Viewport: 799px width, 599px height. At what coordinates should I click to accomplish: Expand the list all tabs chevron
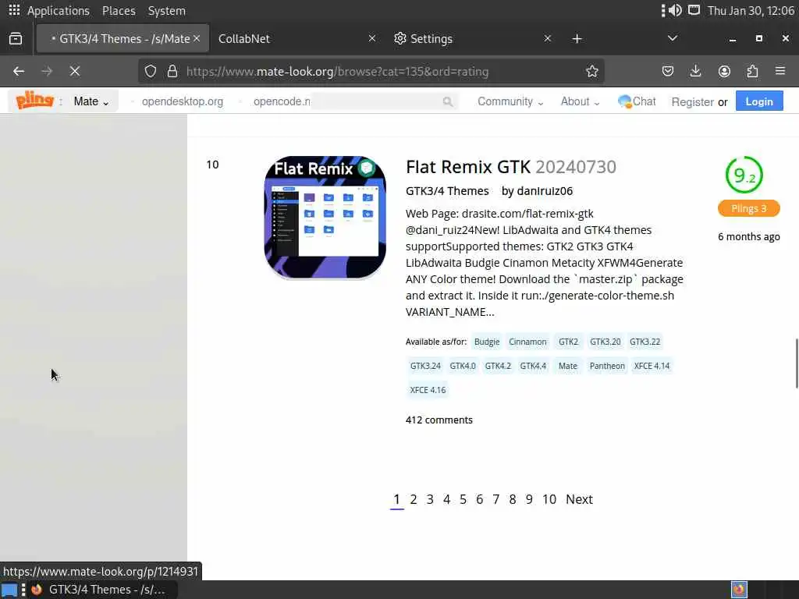[672, 39]
